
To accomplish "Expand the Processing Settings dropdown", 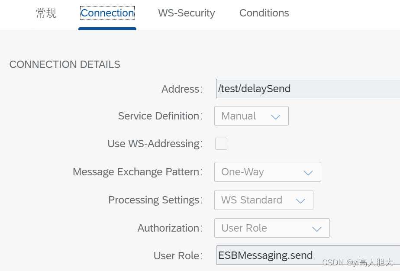I will point(264,200).
